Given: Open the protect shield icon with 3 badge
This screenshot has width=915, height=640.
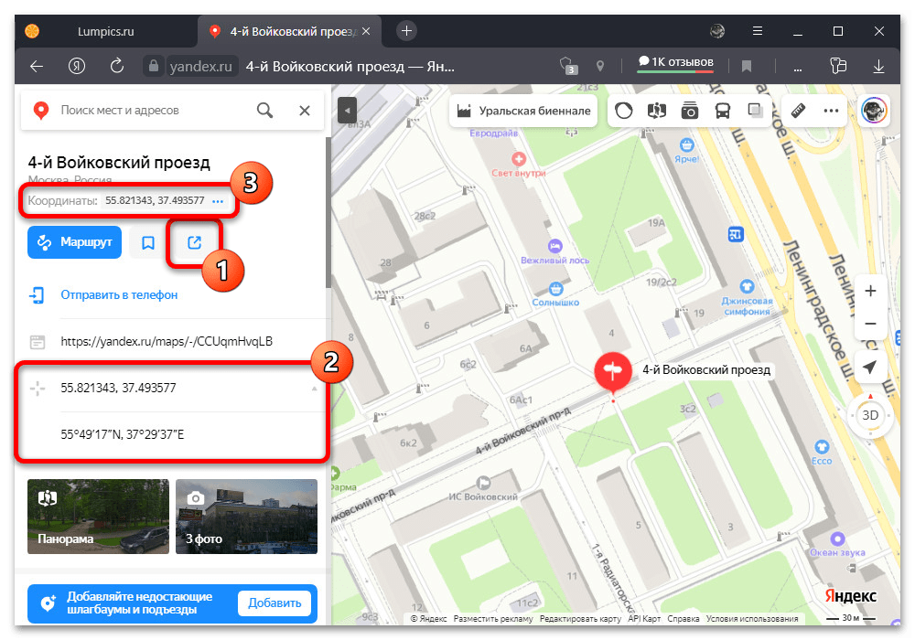Looking at the screenshot, I should click(568, 66).
